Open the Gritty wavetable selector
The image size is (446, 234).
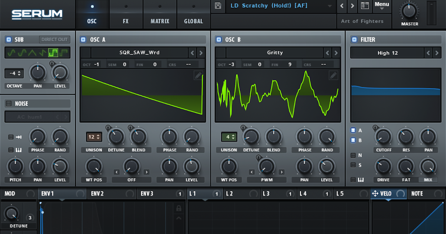[275, 53]
